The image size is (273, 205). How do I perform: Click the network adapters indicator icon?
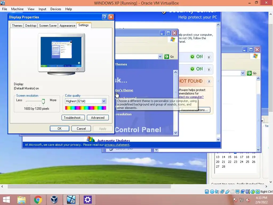pyautogui.click(x=222, y=192)
